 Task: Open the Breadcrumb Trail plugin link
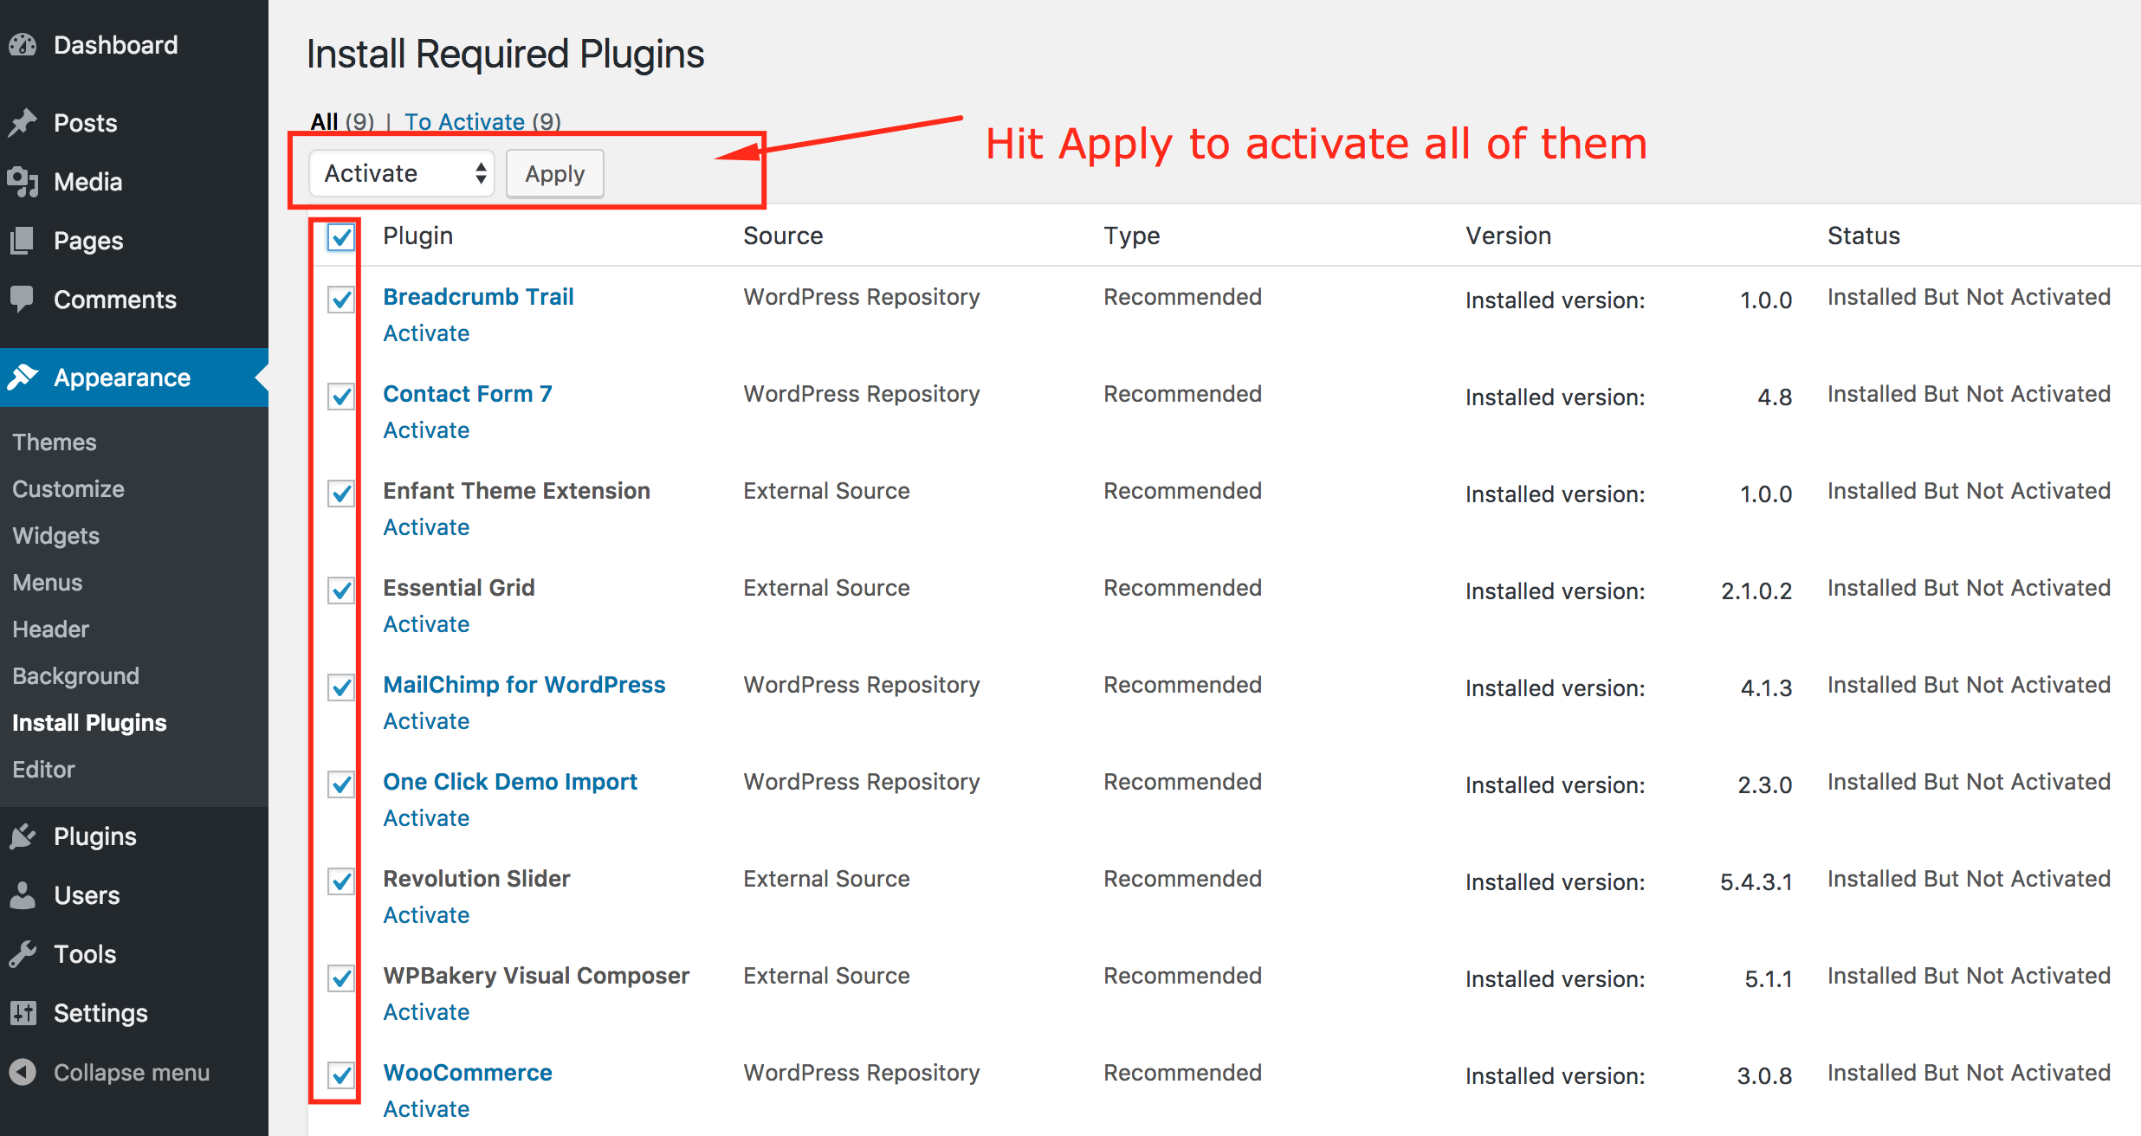(x=479, y=297)
